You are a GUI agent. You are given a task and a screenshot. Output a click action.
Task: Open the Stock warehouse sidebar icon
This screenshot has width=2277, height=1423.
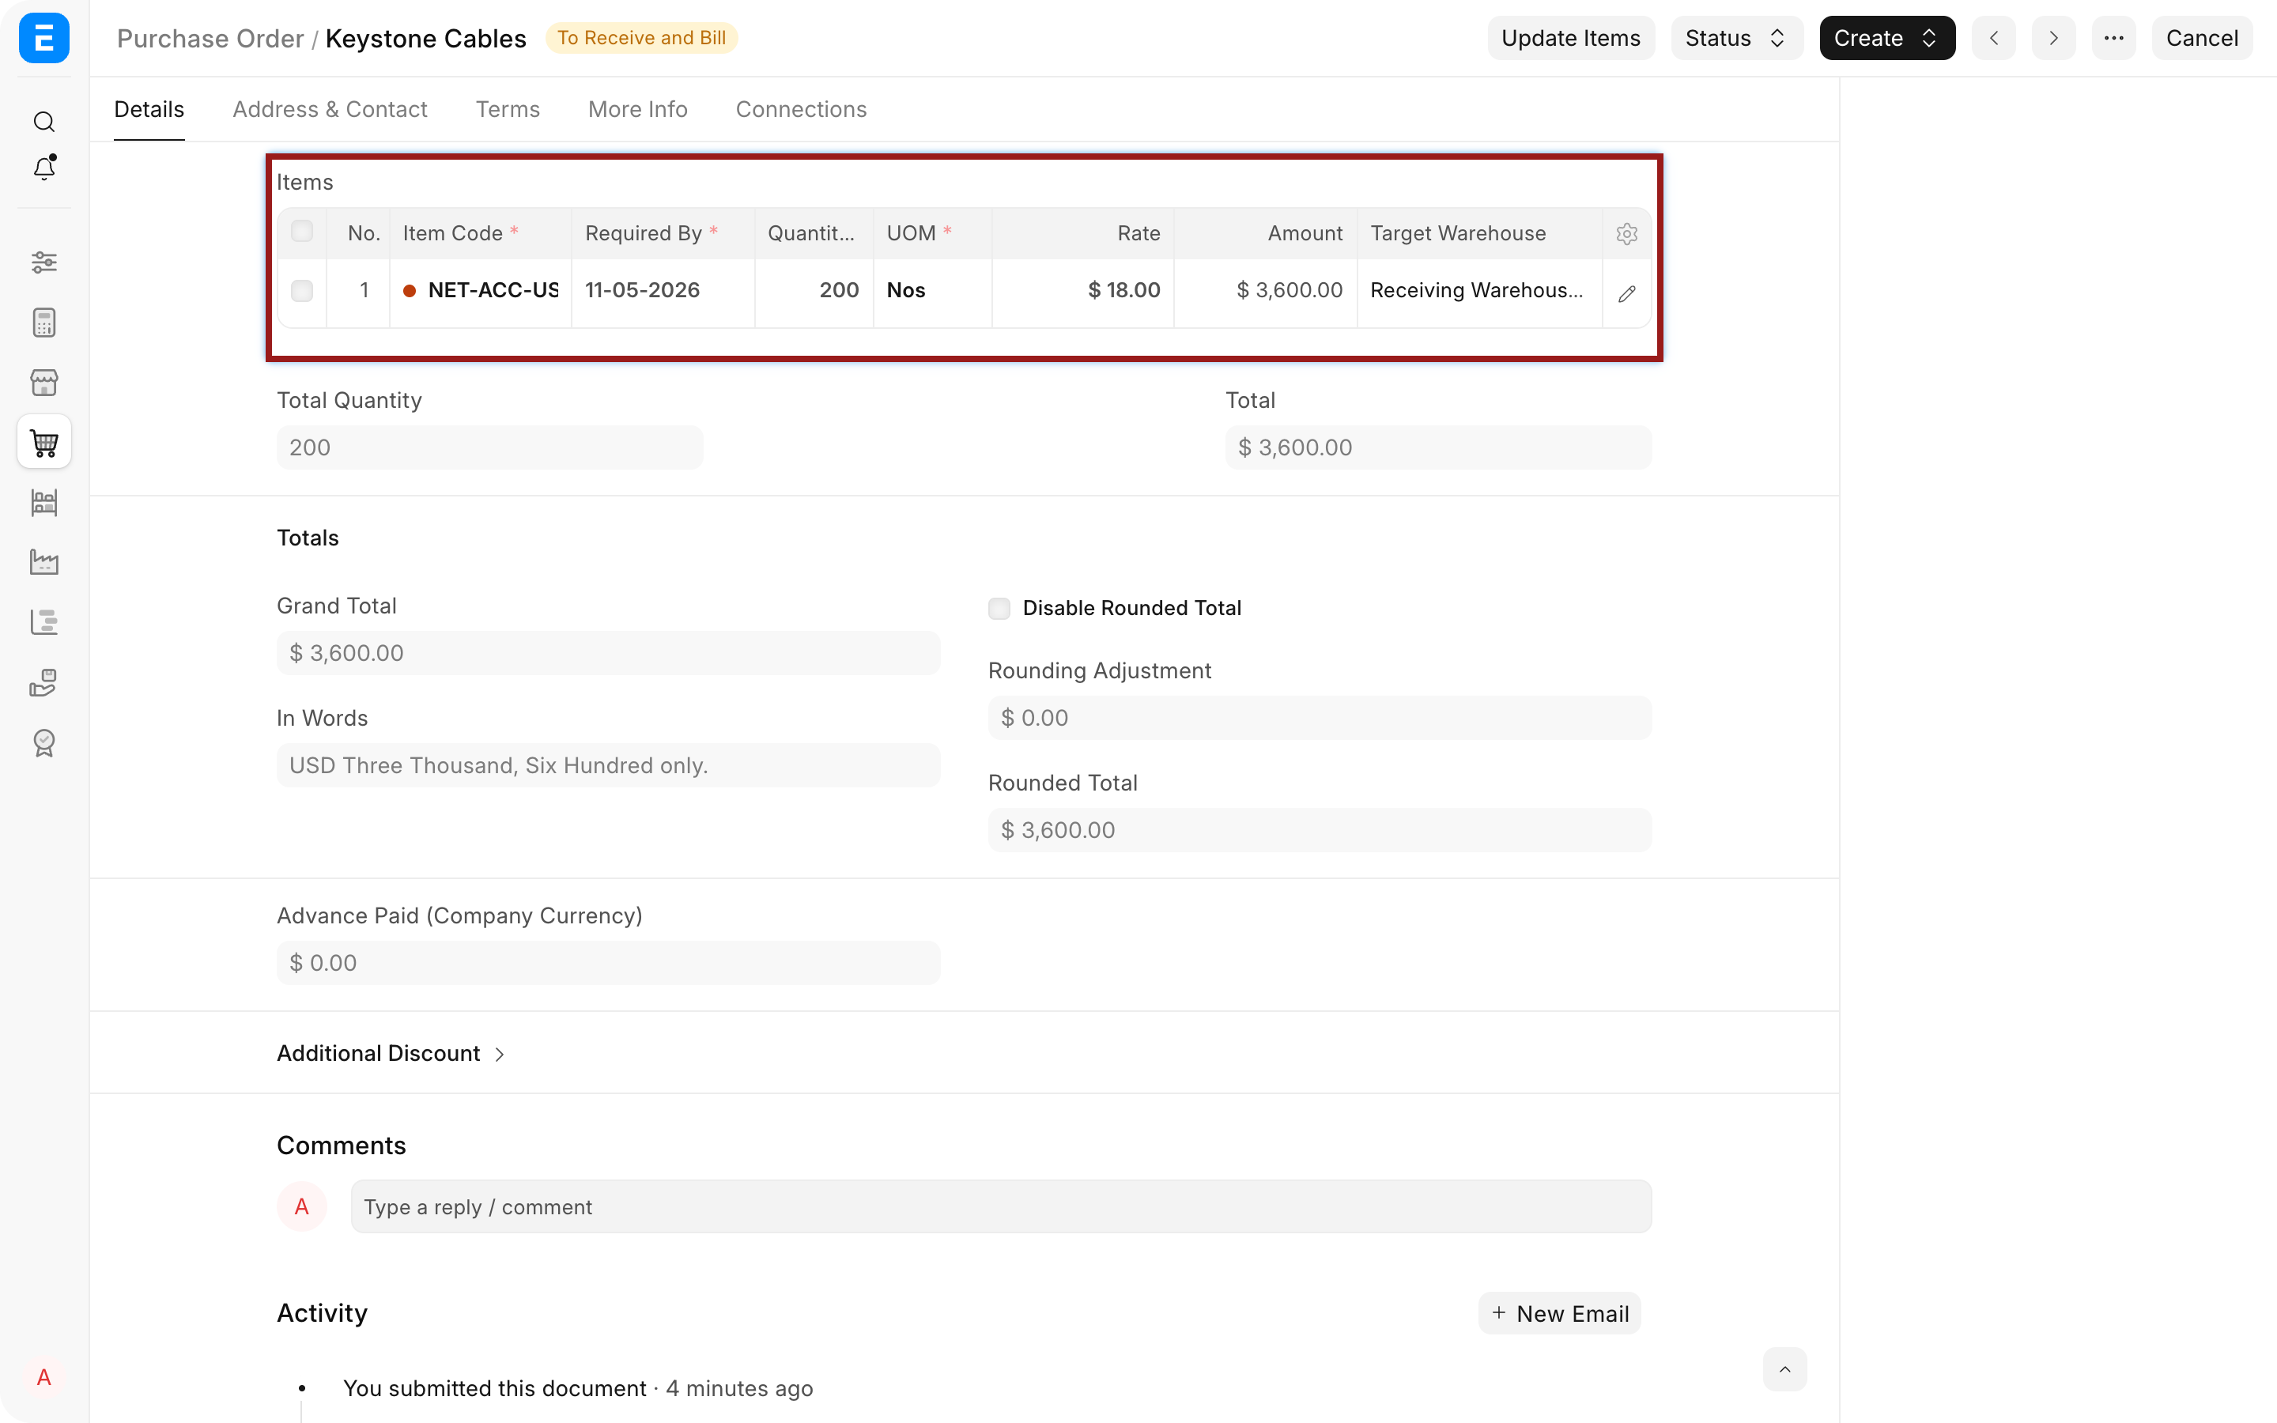coord(44,503)
